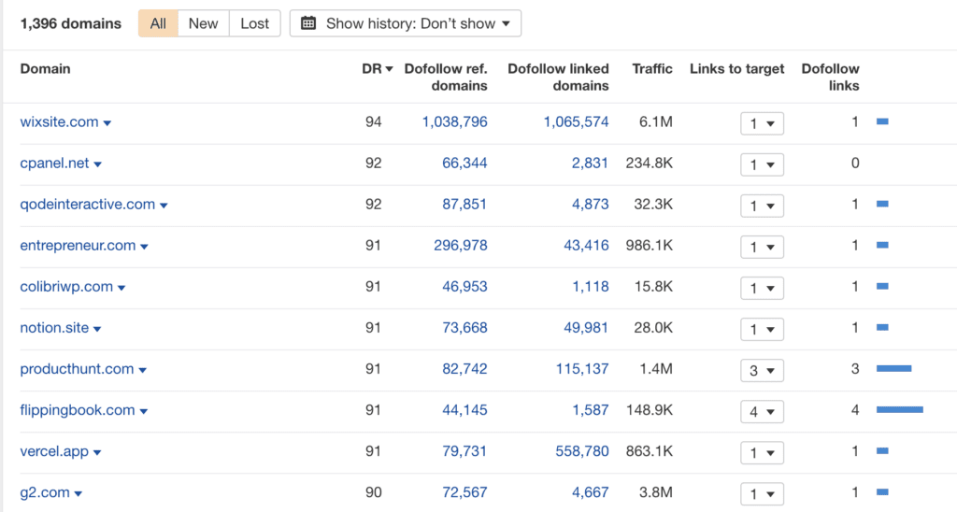Viewport: 957px width, 512px height.
Task: Open the entrepreneur.com domain link
Action: click(x=78, y=246)
